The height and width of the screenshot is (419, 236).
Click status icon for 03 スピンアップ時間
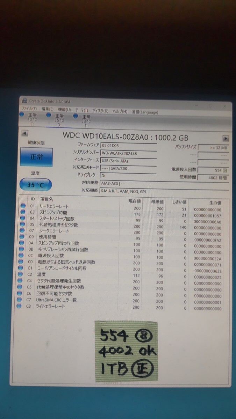point(23,212)
